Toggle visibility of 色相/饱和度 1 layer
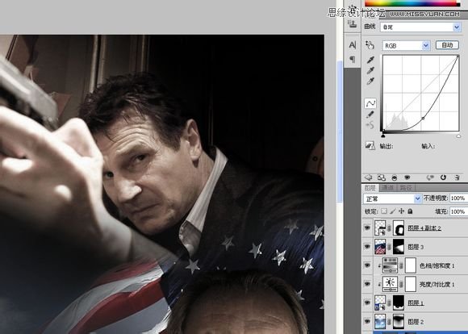Viewport: 468px width, 334px height. point(367,265)
